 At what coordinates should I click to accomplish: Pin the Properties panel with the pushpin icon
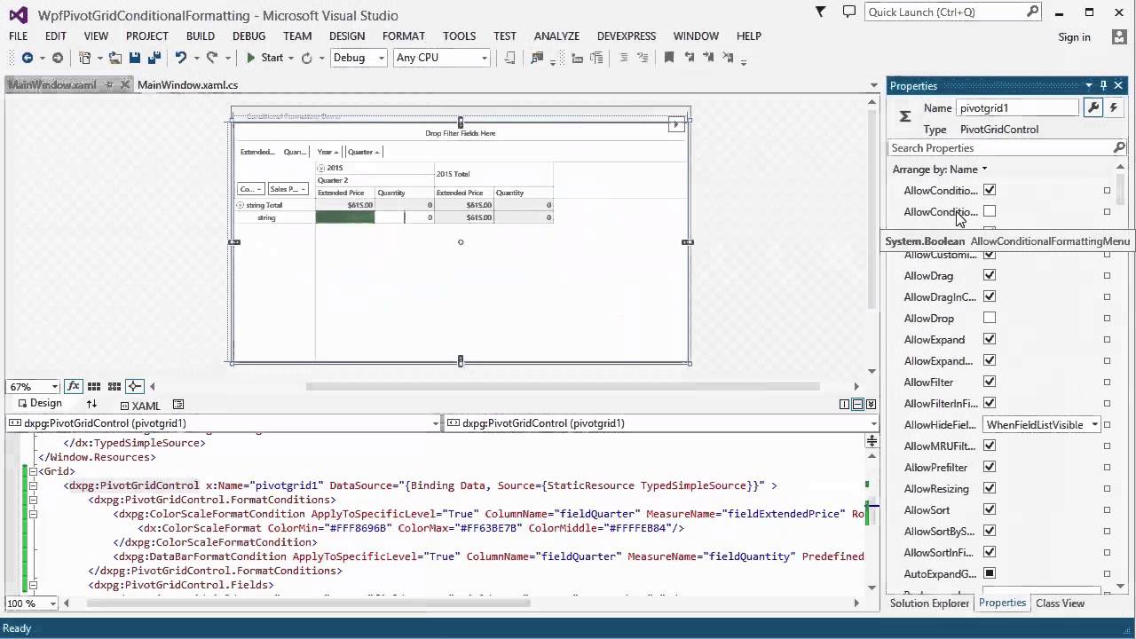pyautogui.click(x=1103, y=86)
